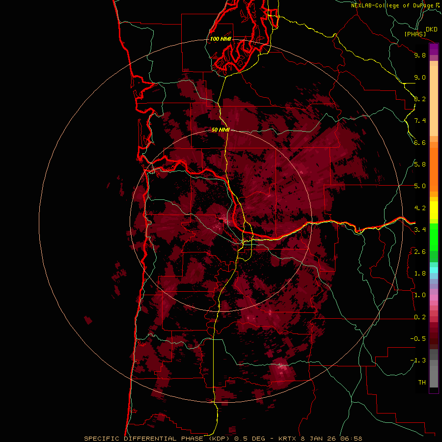The height and width of the screenshot is (442, 442).
Task: Click the cyan segment of the color bar
Action: [434, 270]
